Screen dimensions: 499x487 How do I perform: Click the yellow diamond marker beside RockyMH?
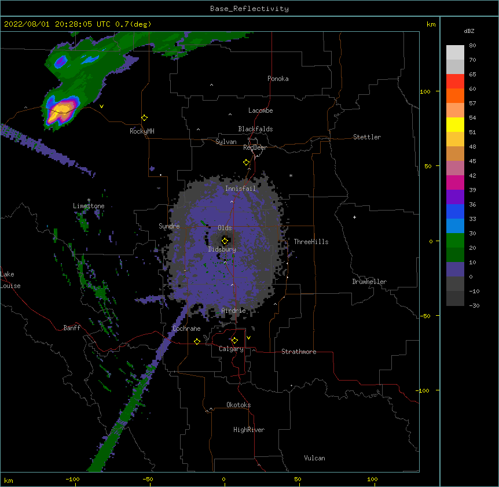pyautogui.click(x=144, y=118)
